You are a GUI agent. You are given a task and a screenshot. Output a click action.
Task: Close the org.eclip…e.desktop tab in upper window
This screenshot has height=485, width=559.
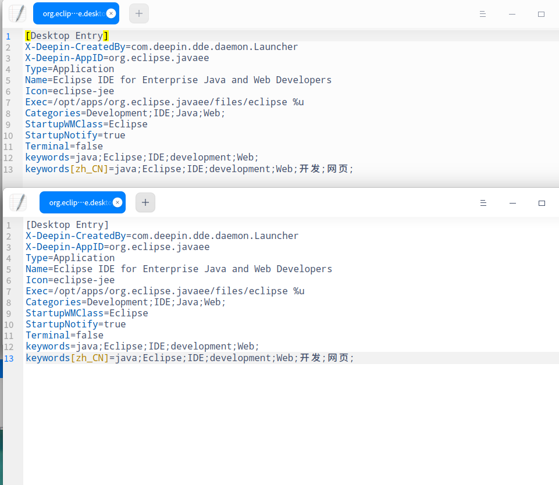point(111,13)
